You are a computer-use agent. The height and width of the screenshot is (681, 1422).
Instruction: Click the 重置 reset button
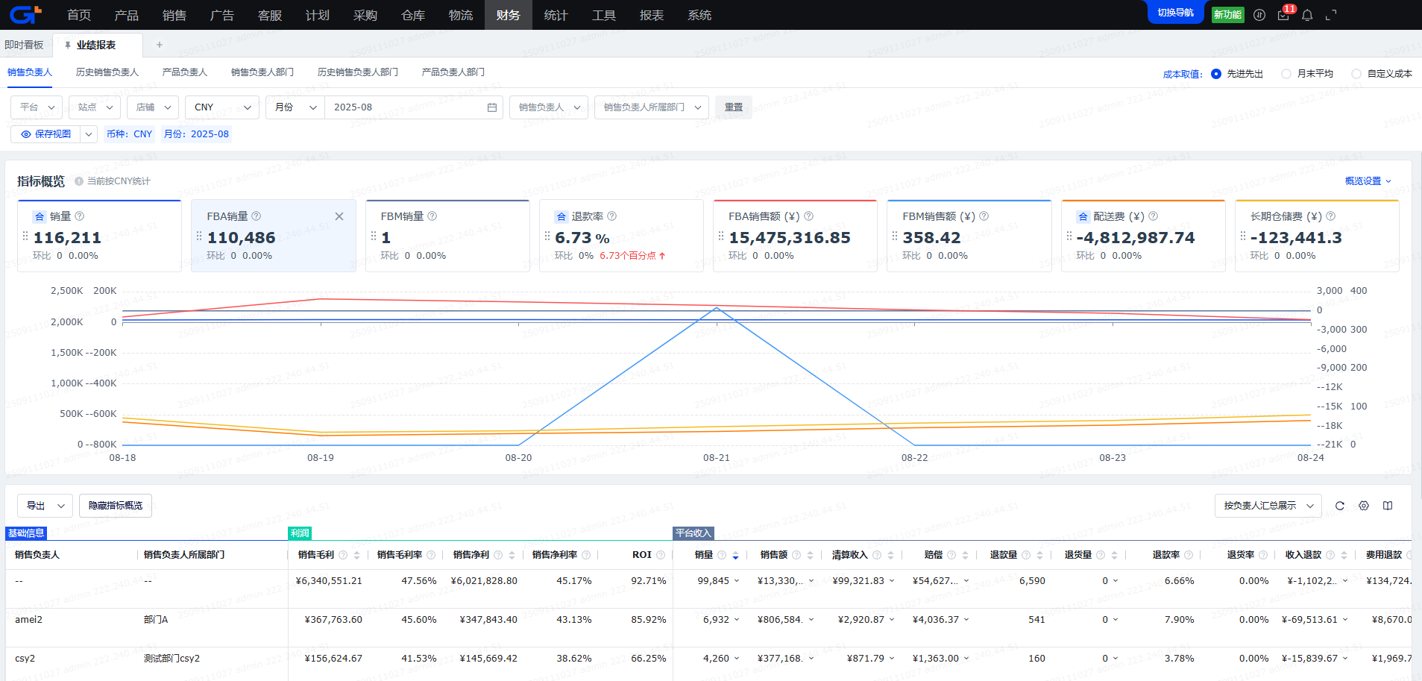(734, 107)
